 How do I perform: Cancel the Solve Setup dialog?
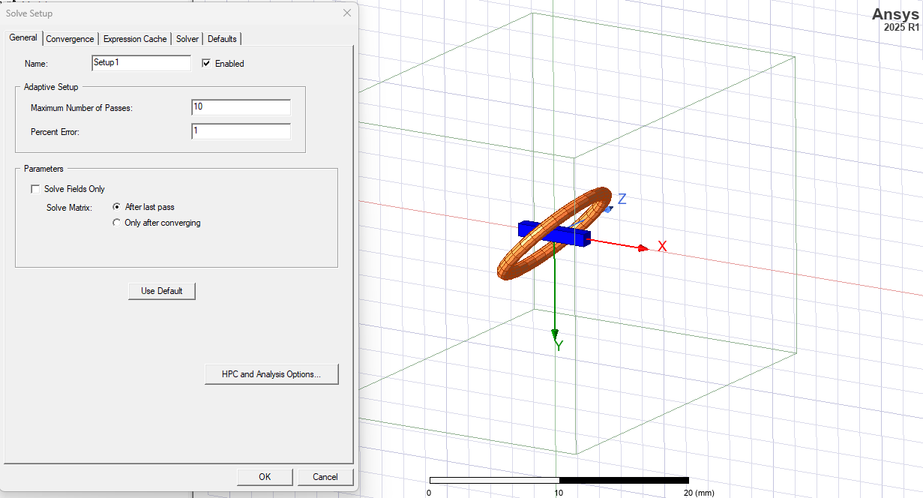click(x=325, y=476)
